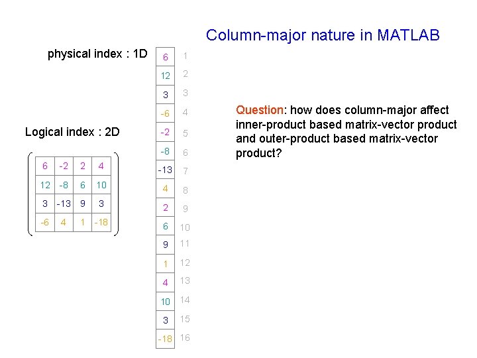Click value -8 in the 1D column

click(x=165, y=151)
